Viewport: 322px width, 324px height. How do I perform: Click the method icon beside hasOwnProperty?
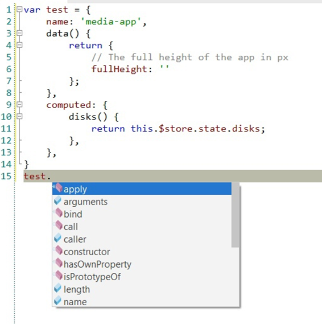pos(59,263)
